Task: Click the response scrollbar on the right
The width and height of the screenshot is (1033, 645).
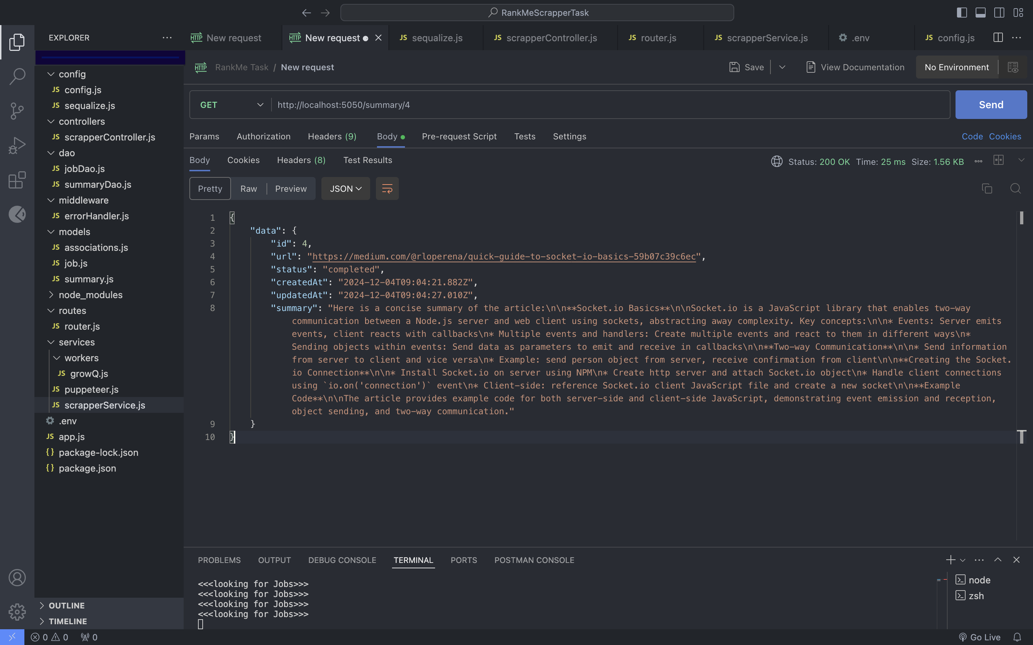Action: pos(1021,219)
